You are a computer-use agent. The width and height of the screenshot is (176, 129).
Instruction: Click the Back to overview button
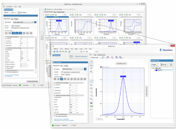[x=79, y=56]
